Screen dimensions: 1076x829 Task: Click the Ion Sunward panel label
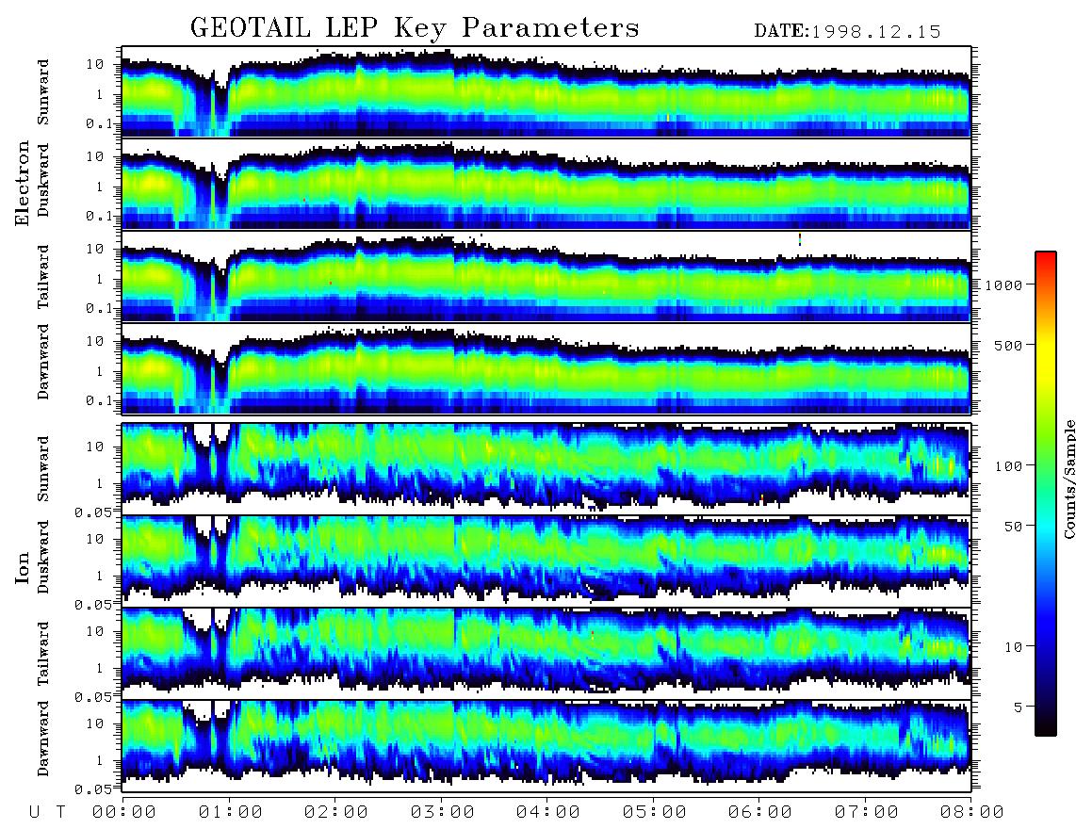tap(43, 468)
